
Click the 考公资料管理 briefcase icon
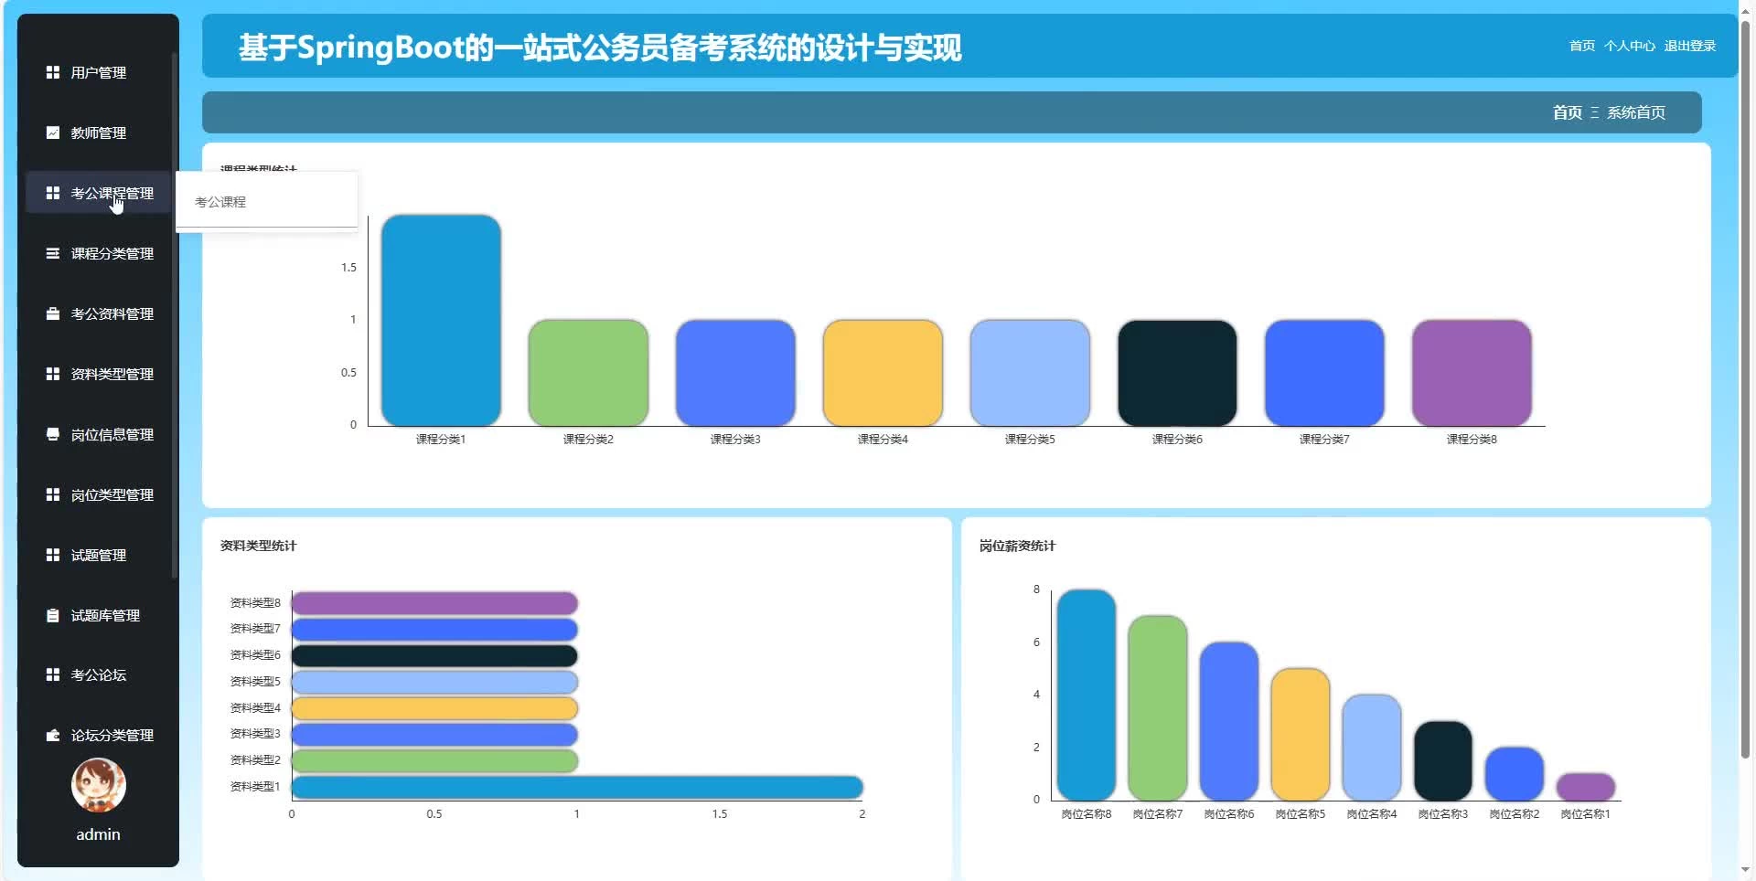53,313
